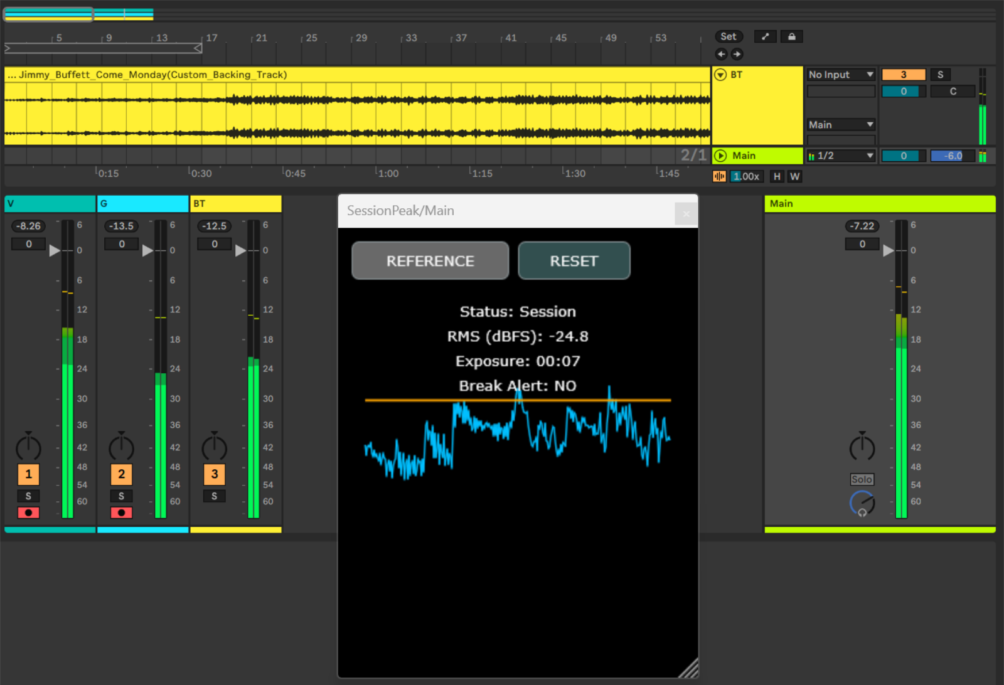1004x685 pixels.
Task: Open the Main output routing dropdown on BT
Action: point(841,124)
